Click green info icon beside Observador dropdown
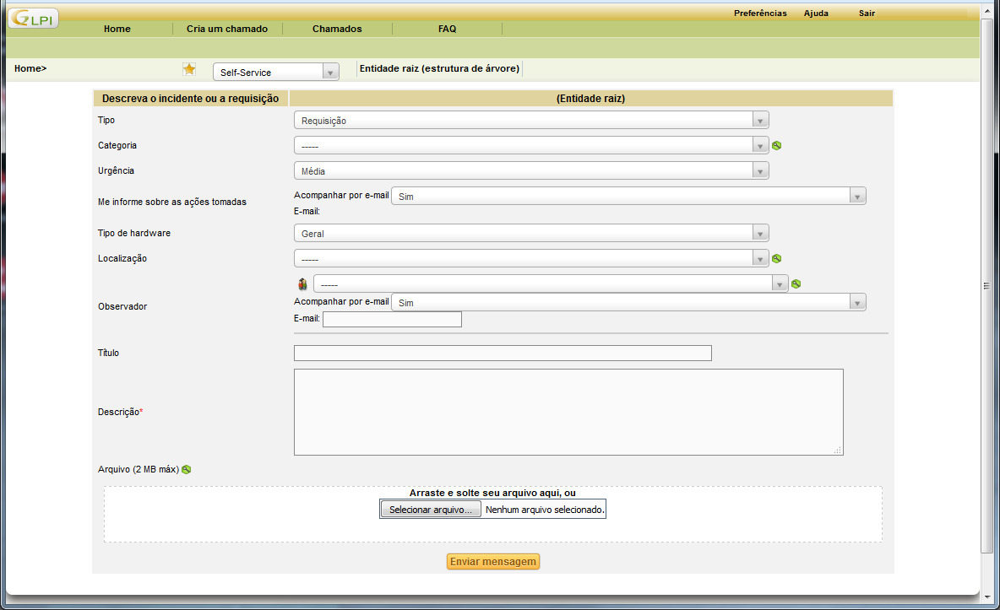This screenshot has height=610, width=1000. [x=796, y=283]
